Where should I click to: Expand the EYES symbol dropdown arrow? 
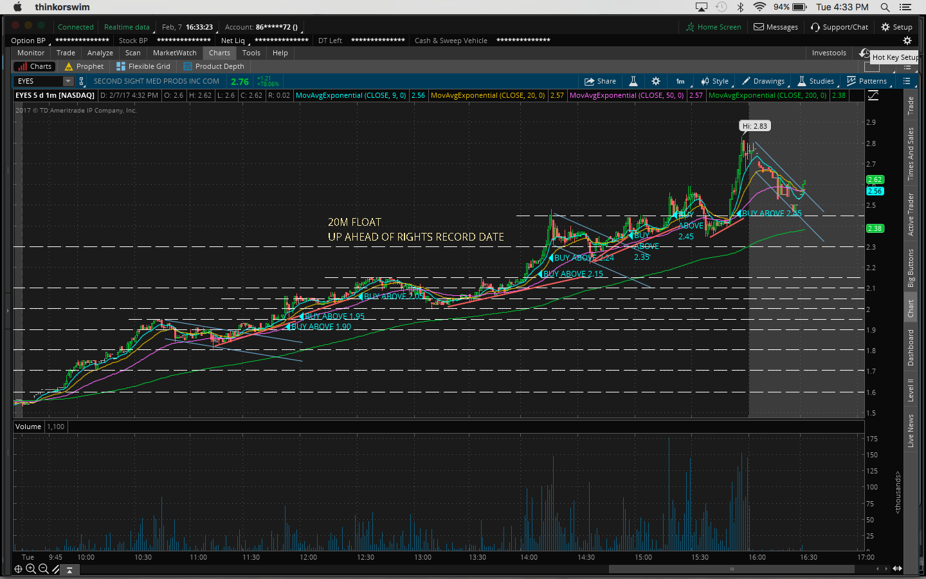pos(68,81)
